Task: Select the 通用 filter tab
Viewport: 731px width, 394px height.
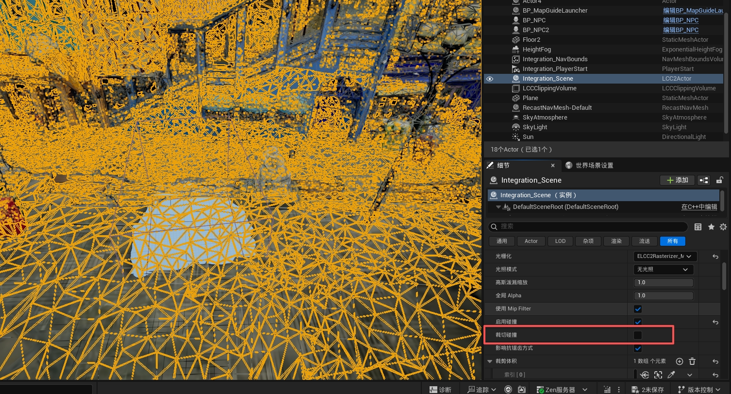Action: [501, 241]
